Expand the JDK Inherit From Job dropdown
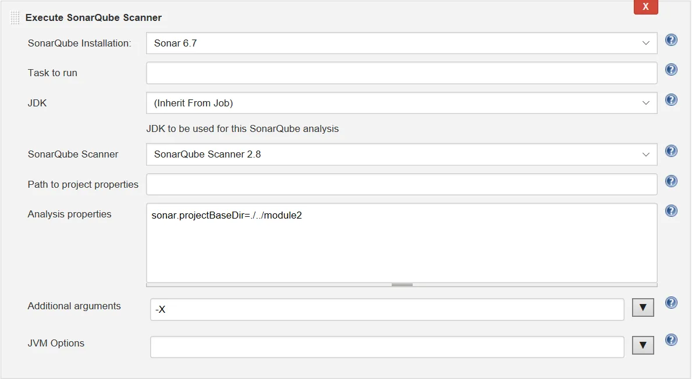 [402, 103]
